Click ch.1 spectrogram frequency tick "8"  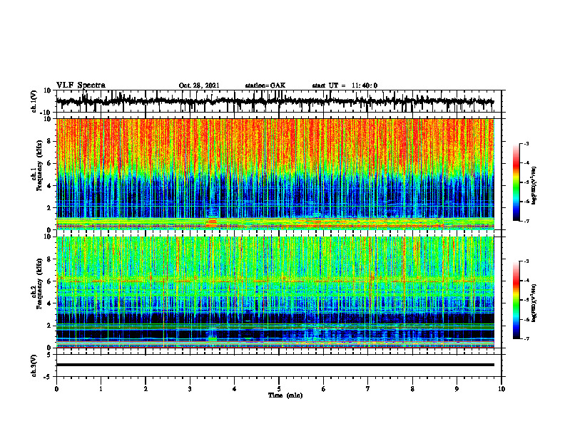coord(50,141)
